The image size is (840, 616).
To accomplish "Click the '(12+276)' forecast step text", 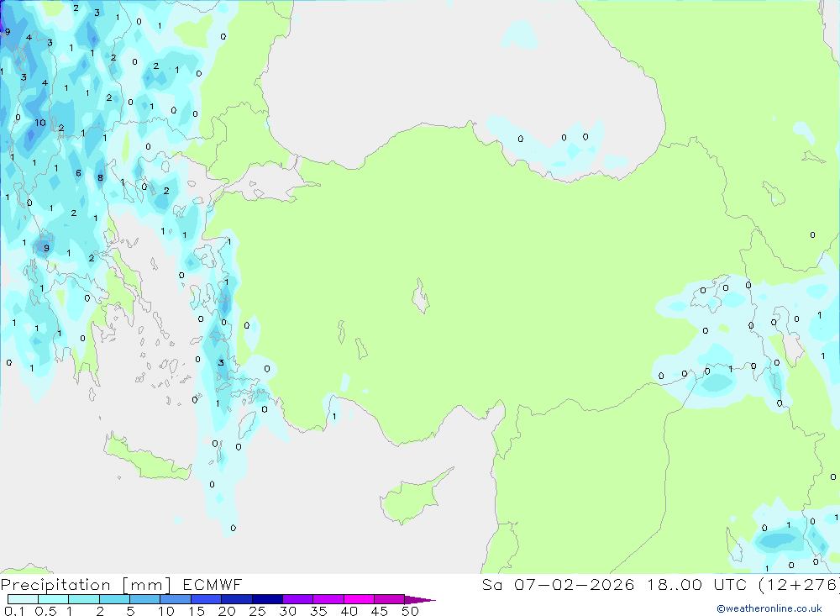I will pos(799,585).
